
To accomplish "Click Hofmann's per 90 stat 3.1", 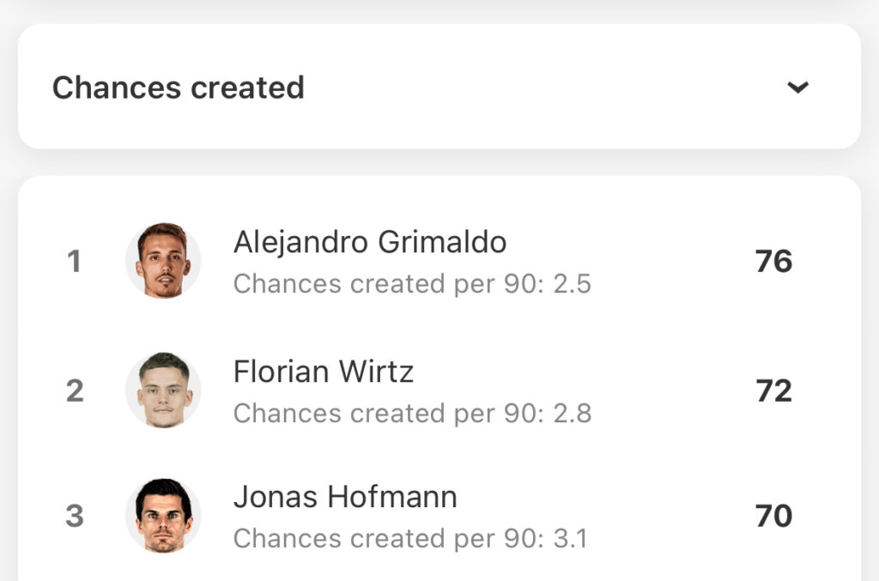I will pos(570,538).
